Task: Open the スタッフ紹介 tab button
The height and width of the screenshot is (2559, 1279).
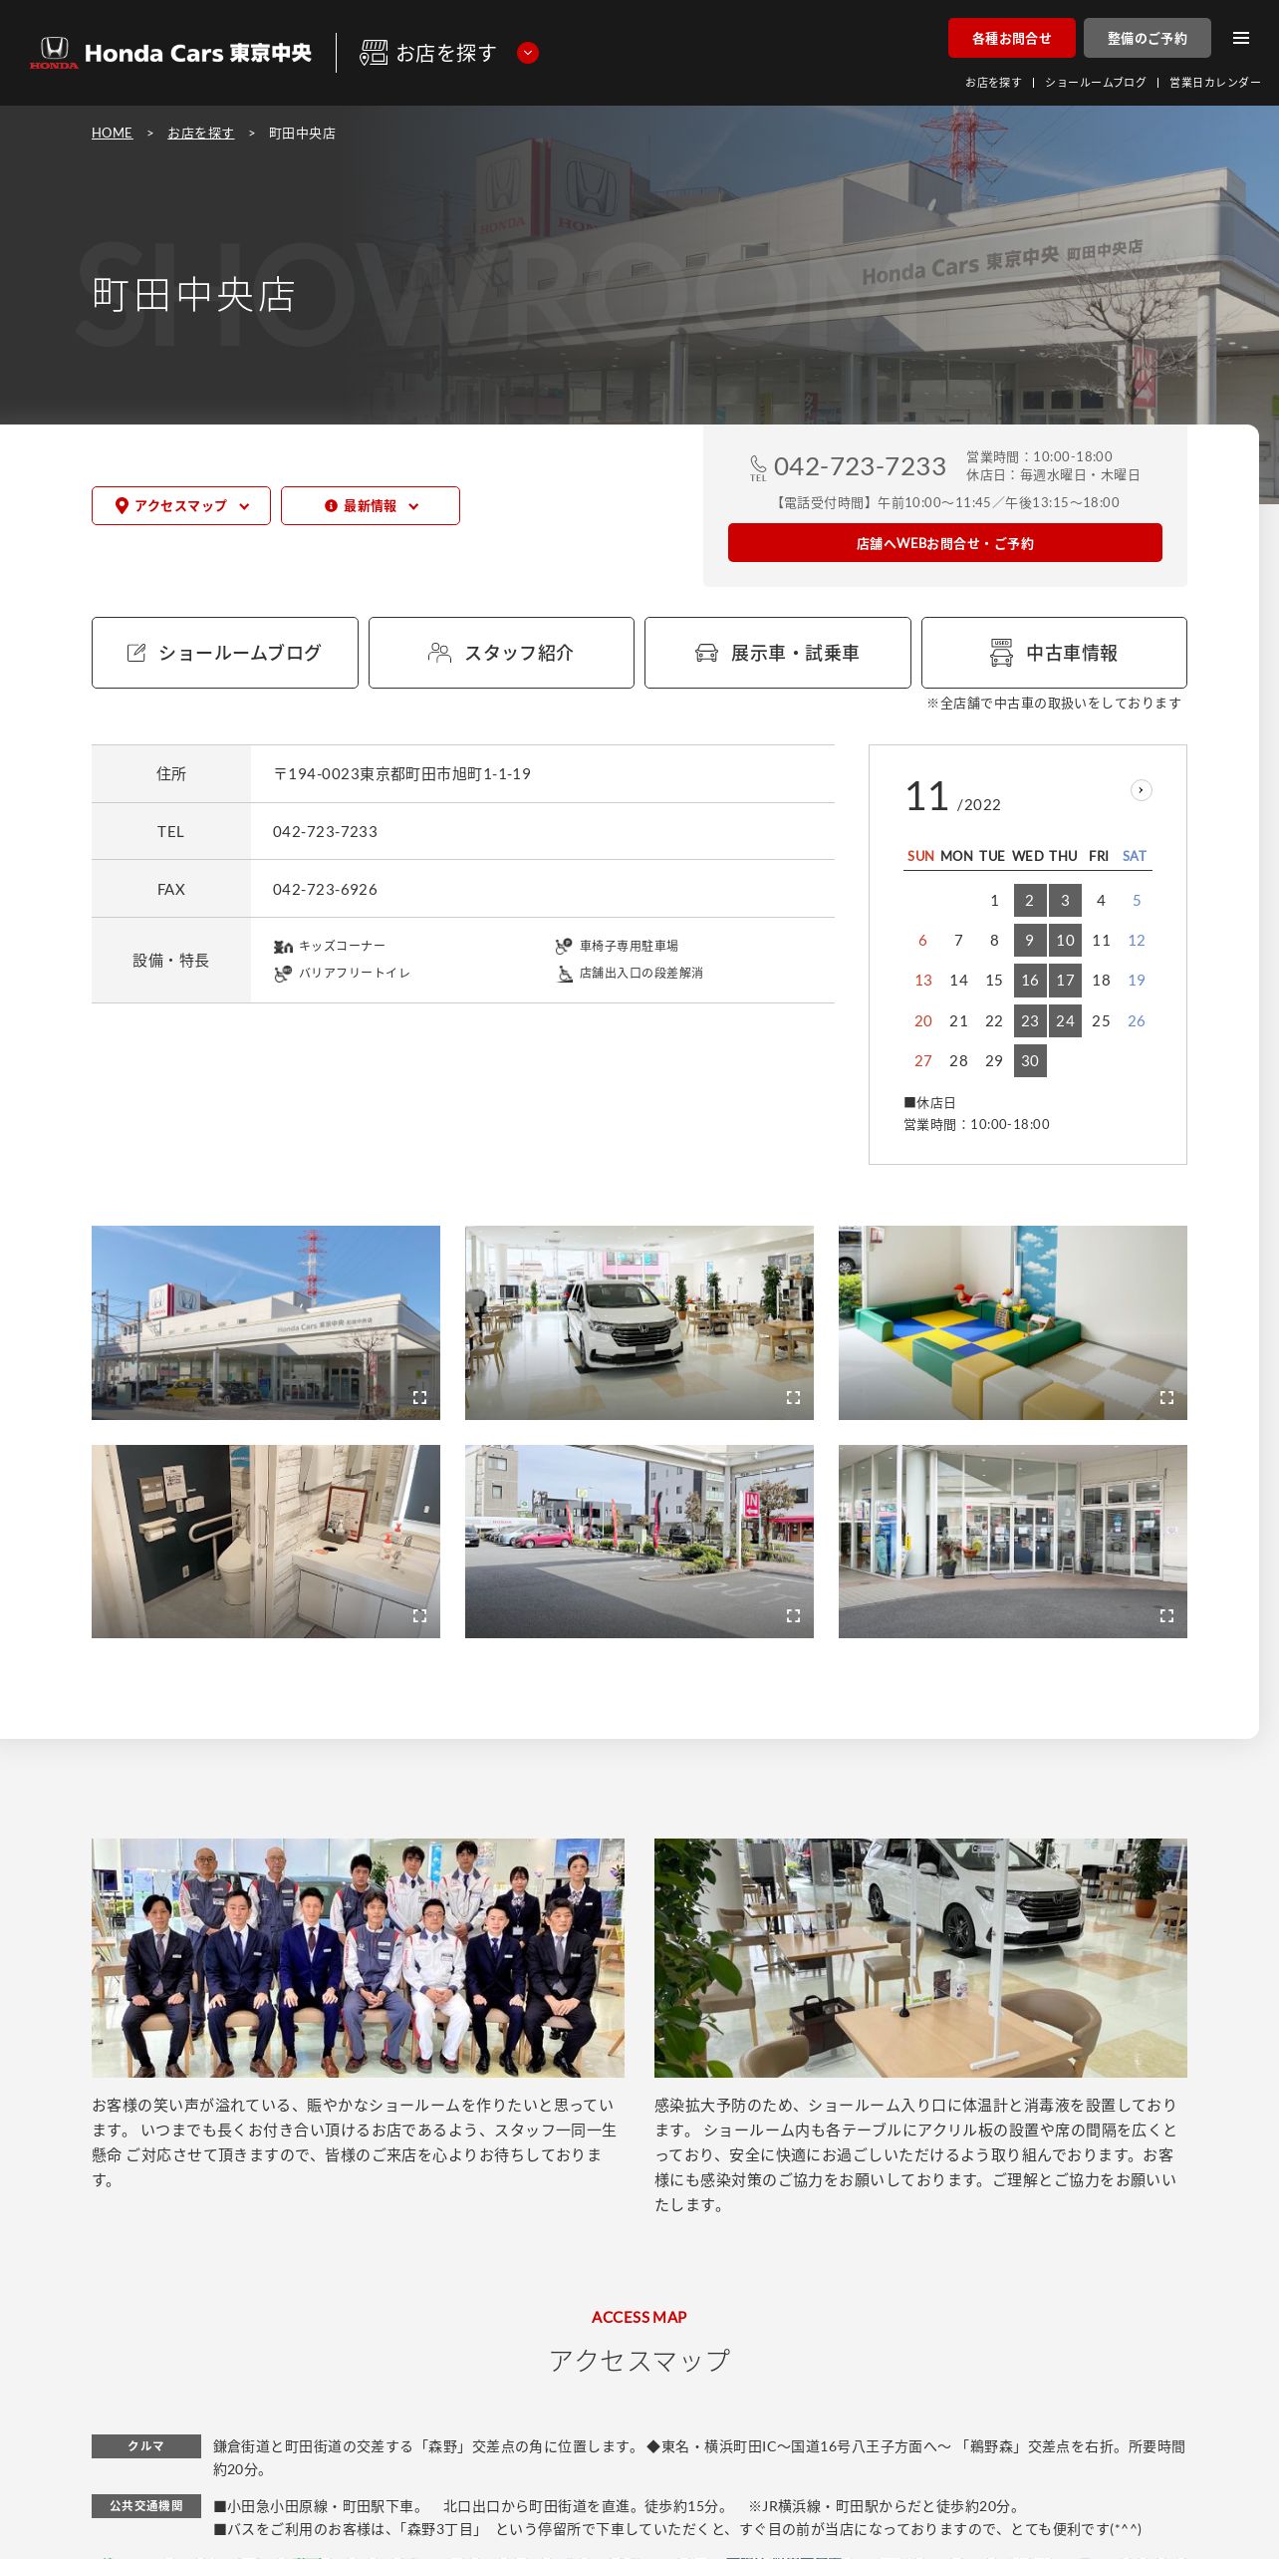Action: click(501, 653)
